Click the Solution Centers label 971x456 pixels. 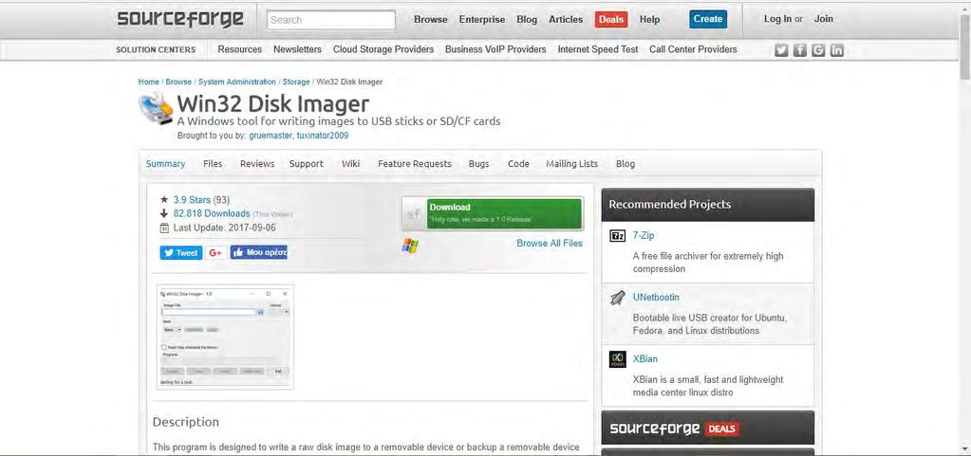click(156, 50)
